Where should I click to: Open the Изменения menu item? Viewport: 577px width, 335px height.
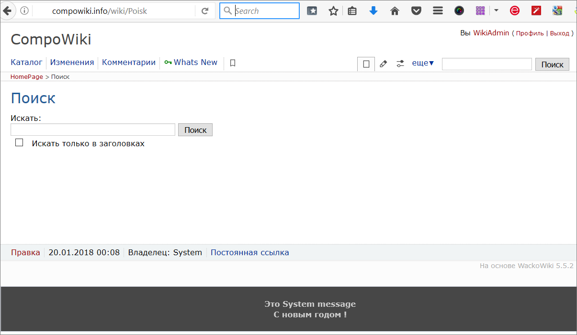tap(72, 62)
